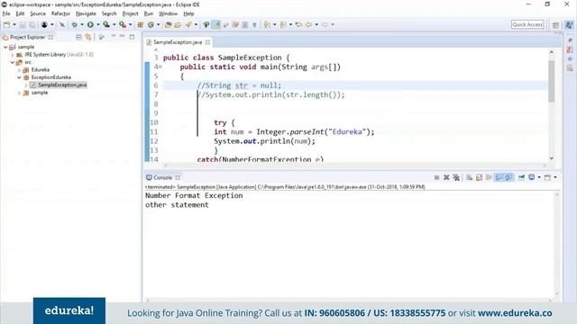The height and width of the screenshot is (324, 577).
Task: Click the green Run button in toolbar
Action: 90,24
